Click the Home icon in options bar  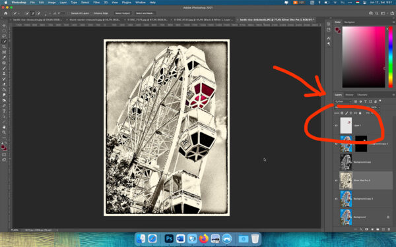[x=6, y=13]
